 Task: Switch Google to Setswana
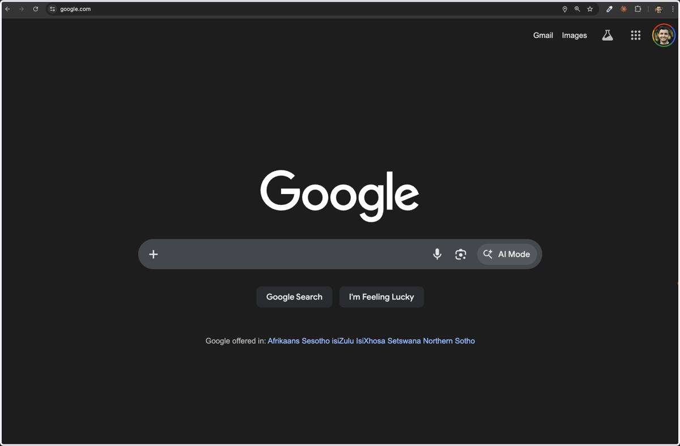[404, 341]
